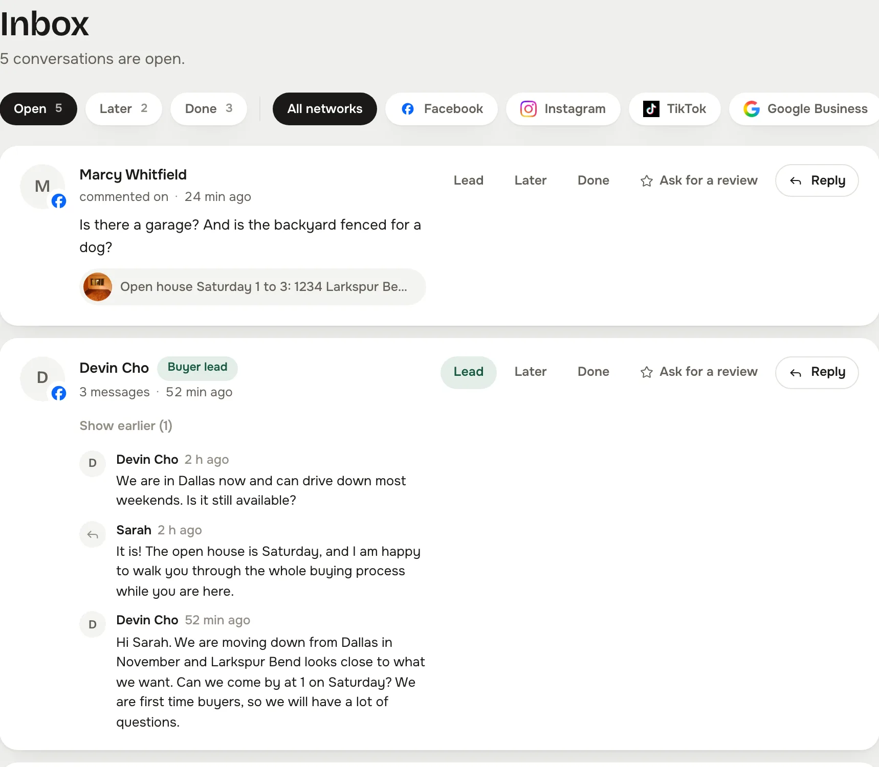Click the Facebook logo in the filter bar
This screenshot has width=879, height=767.
[408, 109]
